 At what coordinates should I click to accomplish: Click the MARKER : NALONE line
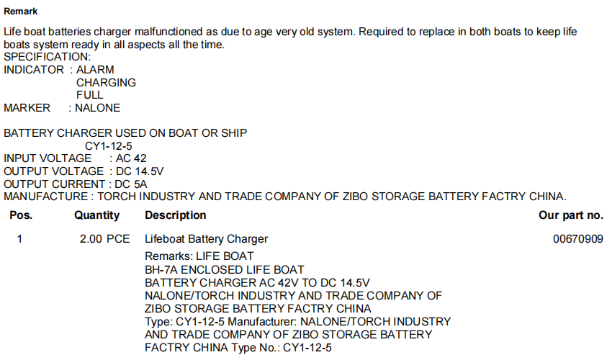pyautogui.click(x=62, y=107)
